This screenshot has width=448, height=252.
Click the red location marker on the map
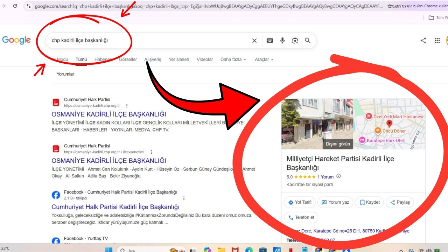[389, 124]
